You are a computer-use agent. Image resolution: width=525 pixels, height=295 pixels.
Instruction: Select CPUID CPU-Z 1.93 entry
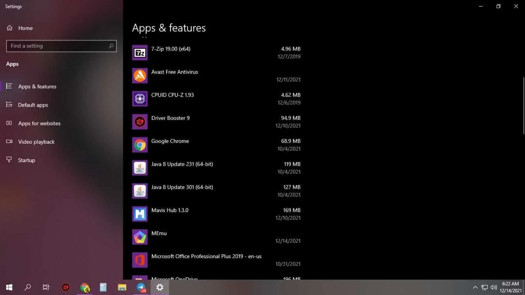(216, 98)
